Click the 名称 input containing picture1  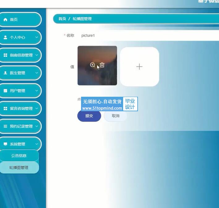click(x=148, y=36)
